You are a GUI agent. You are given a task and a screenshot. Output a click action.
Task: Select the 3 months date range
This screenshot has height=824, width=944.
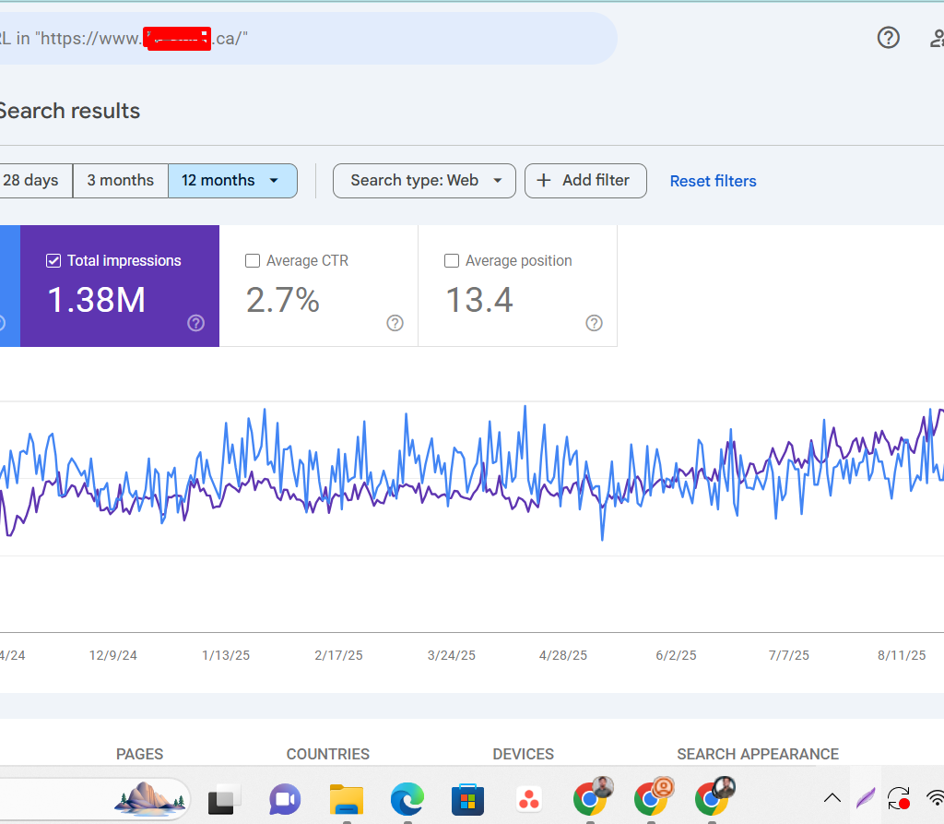tap(120, 181)
